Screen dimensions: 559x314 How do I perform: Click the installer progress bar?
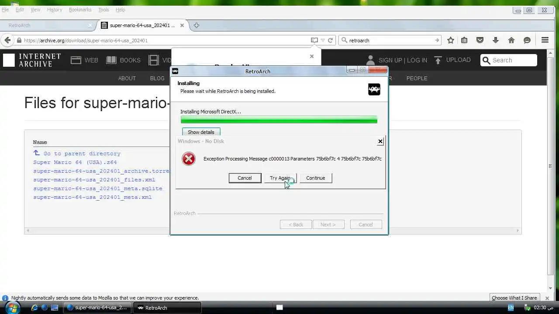pos(279,119)
